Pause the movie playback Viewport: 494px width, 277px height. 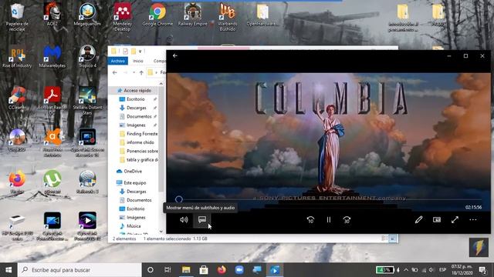click(x=329, y=220)
